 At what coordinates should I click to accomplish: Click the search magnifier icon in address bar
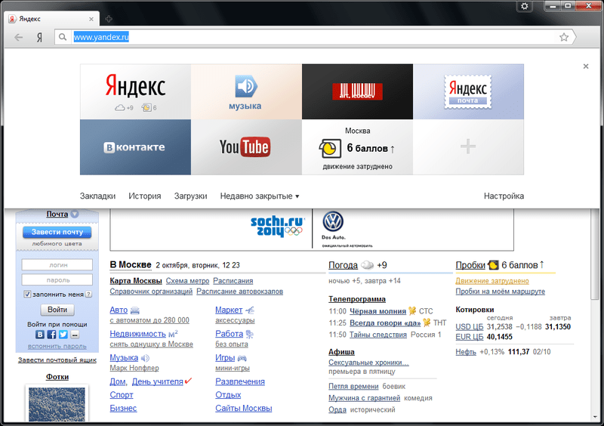(63, 38)
